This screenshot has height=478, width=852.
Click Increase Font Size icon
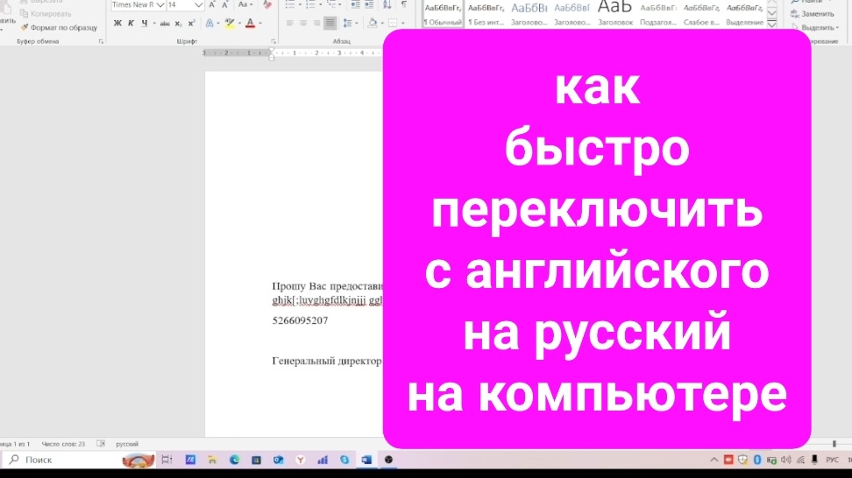(x=212, y=5)
